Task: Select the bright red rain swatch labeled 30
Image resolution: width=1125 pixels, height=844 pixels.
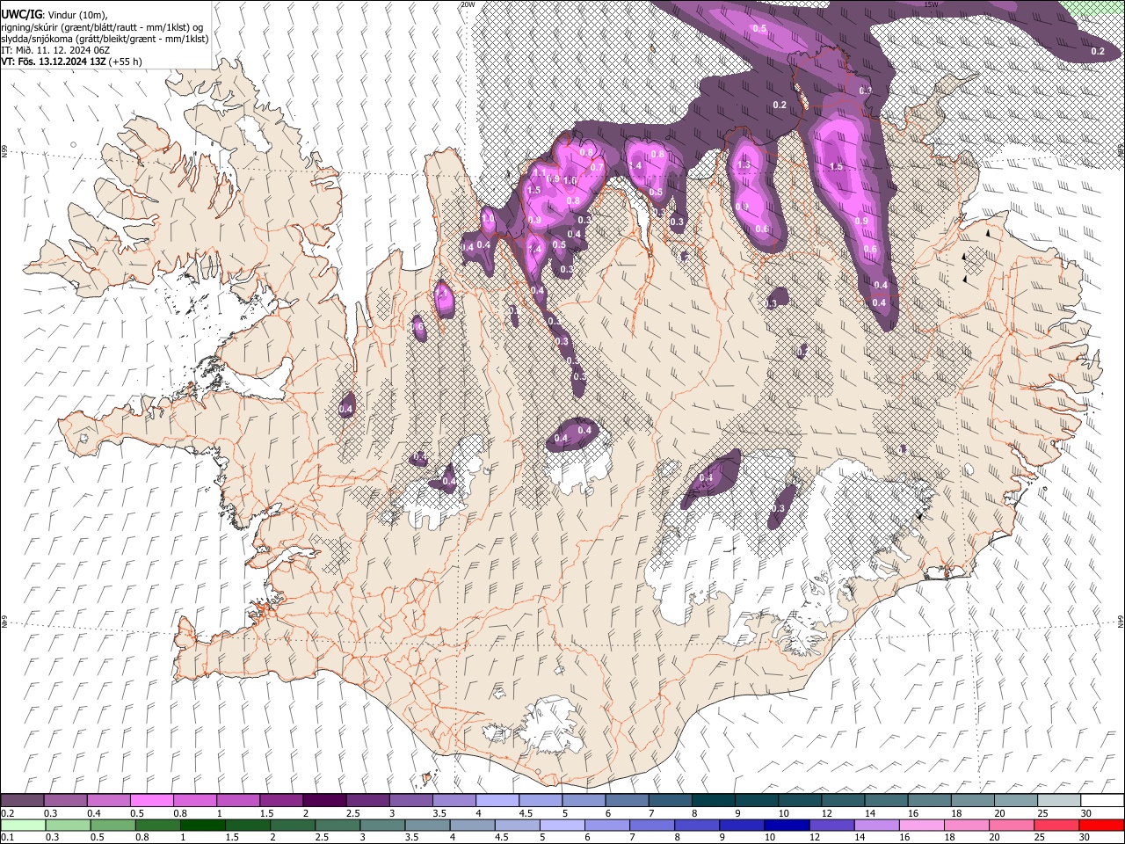Action: [x=1102, y=825]
